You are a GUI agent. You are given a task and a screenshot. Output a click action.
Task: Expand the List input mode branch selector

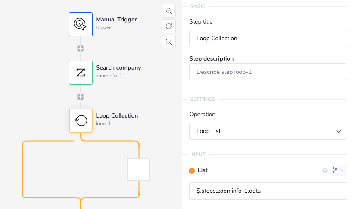click(x=338, y=170)
